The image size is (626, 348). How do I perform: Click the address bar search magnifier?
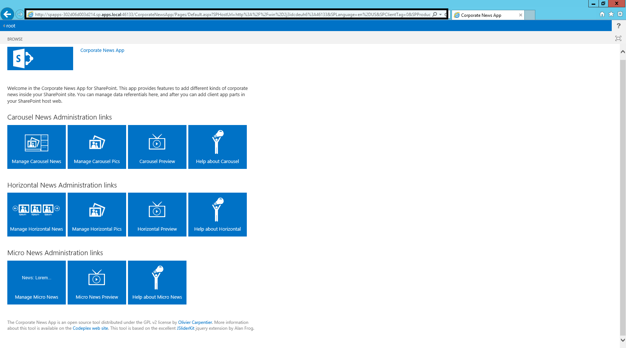pos(435,15)
